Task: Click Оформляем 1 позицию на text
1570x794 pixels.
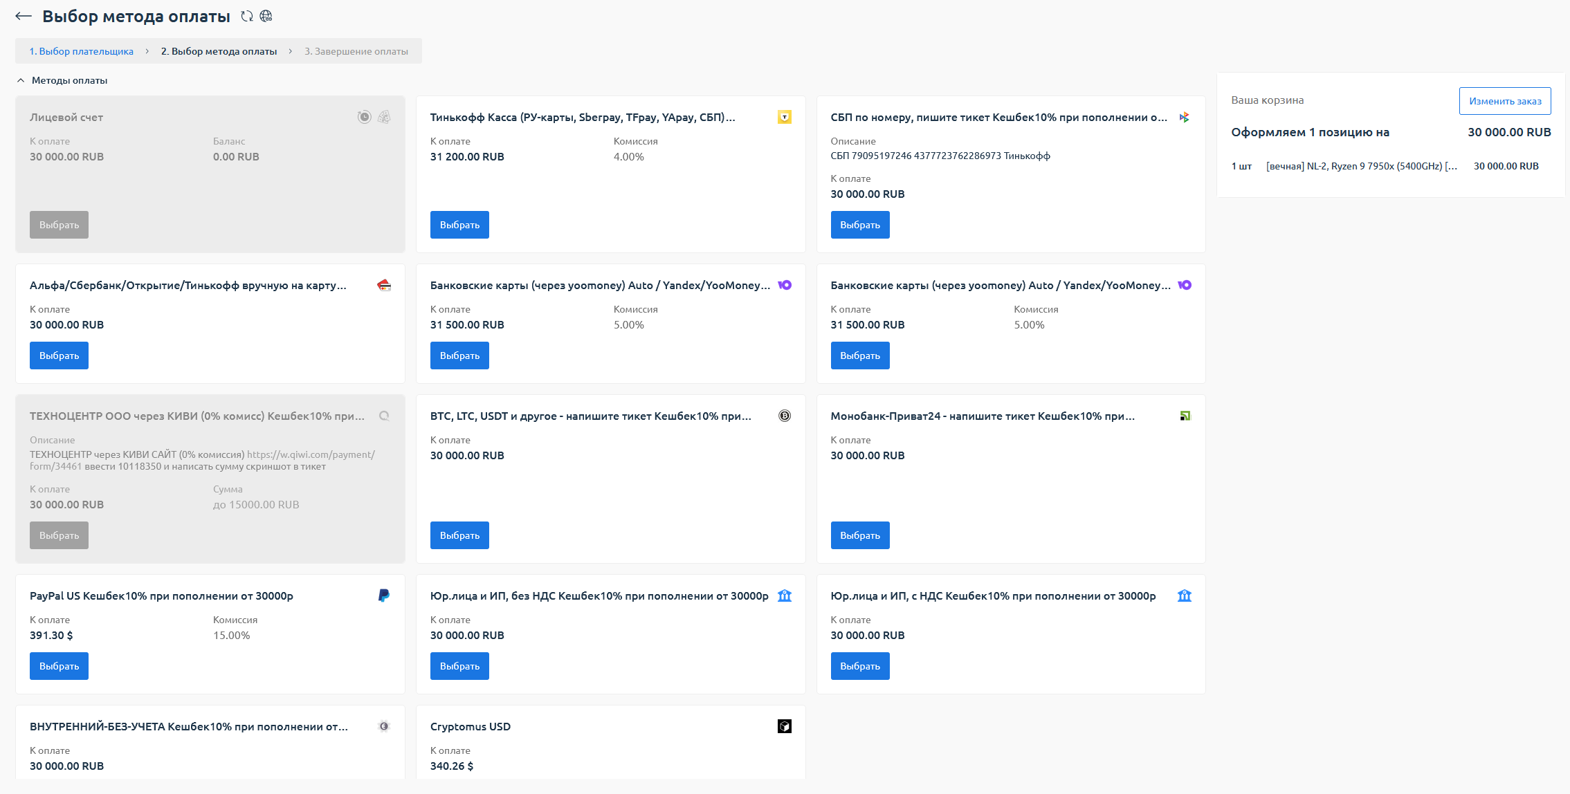Action: (1310, 132)
